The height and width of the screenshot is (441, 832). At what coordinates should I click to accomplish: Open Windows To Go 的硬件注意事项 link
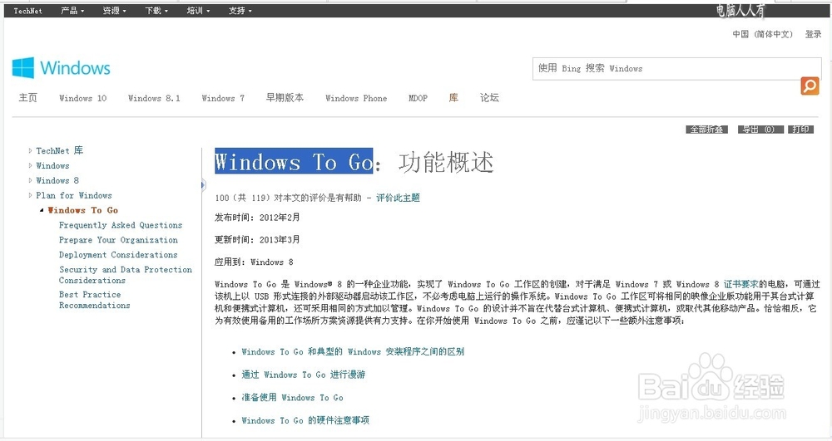pyautogui.click(x=305, y=420)
